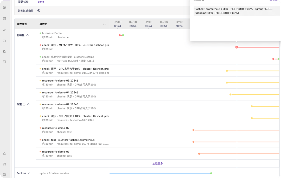Image resolution: width=281 pixels, height=178 pixels.
Task: Click green end marker of Jenkins update bar
Action: tap(211, 173)
